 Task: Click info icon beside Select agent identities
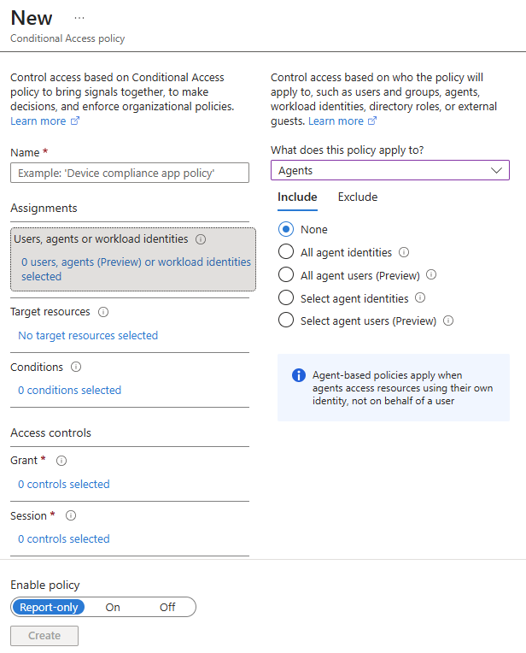(x=420, y=297)
